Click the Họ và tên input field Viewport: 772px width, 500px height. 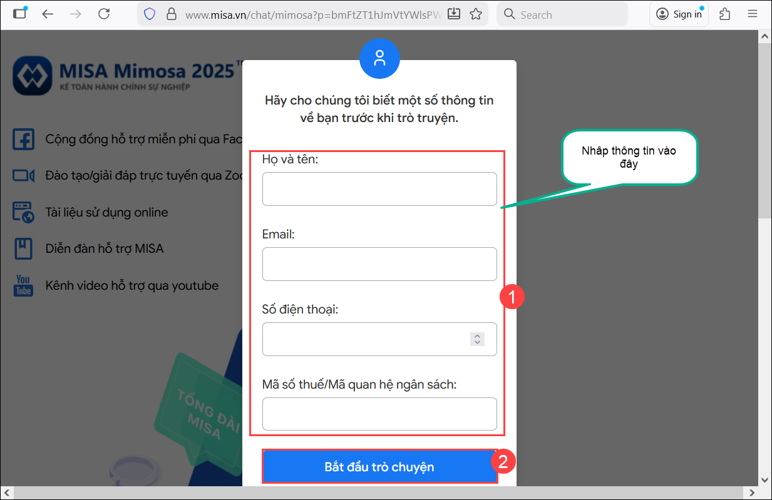(379, 189)
